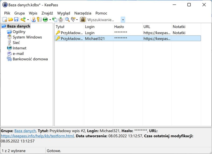Click the magnifying glass Find icon
The width and height of the screenshot is (212, 154).
(x=67, y=20)
